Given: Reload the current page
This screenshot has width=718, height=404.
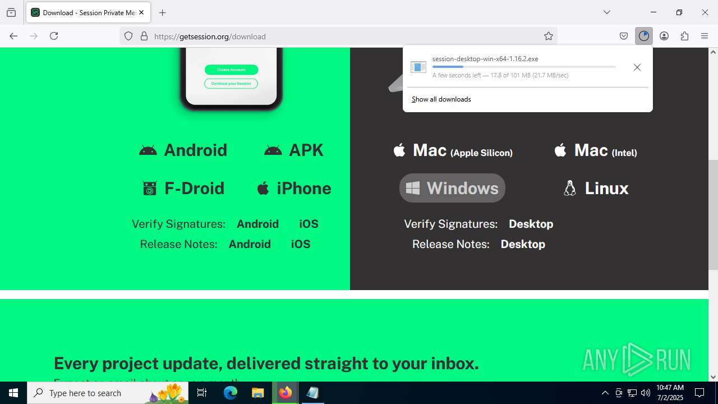Looking at the screenshot, I should coord(54,36).
